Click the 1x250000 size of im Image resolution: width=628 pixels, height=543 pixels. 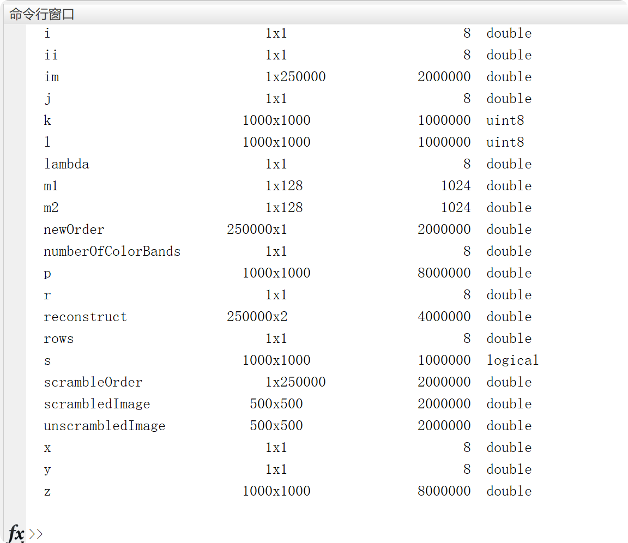[x=295, y=77]
